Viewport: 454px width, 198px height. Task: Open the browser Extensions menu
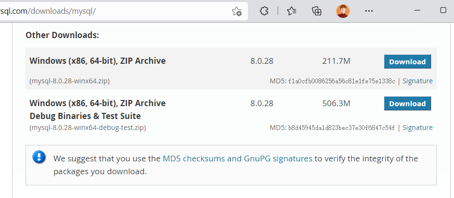click(264, 11)
